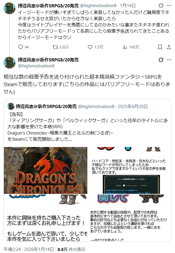Click the reply icon showing 94 replies
The height and width of the screenshot is (253, 175).
(x=21, y=47)
